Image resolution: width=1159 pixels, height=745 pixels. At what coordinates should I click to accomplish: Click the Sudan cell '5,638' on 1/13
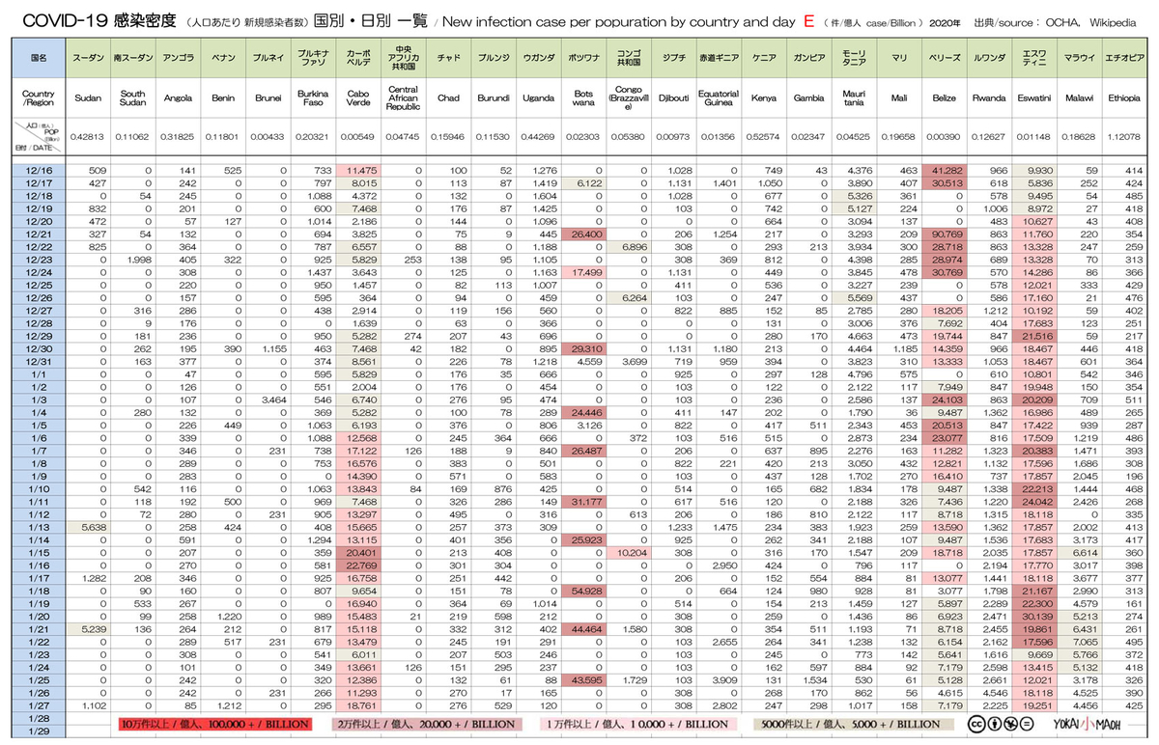click(88, 526)
